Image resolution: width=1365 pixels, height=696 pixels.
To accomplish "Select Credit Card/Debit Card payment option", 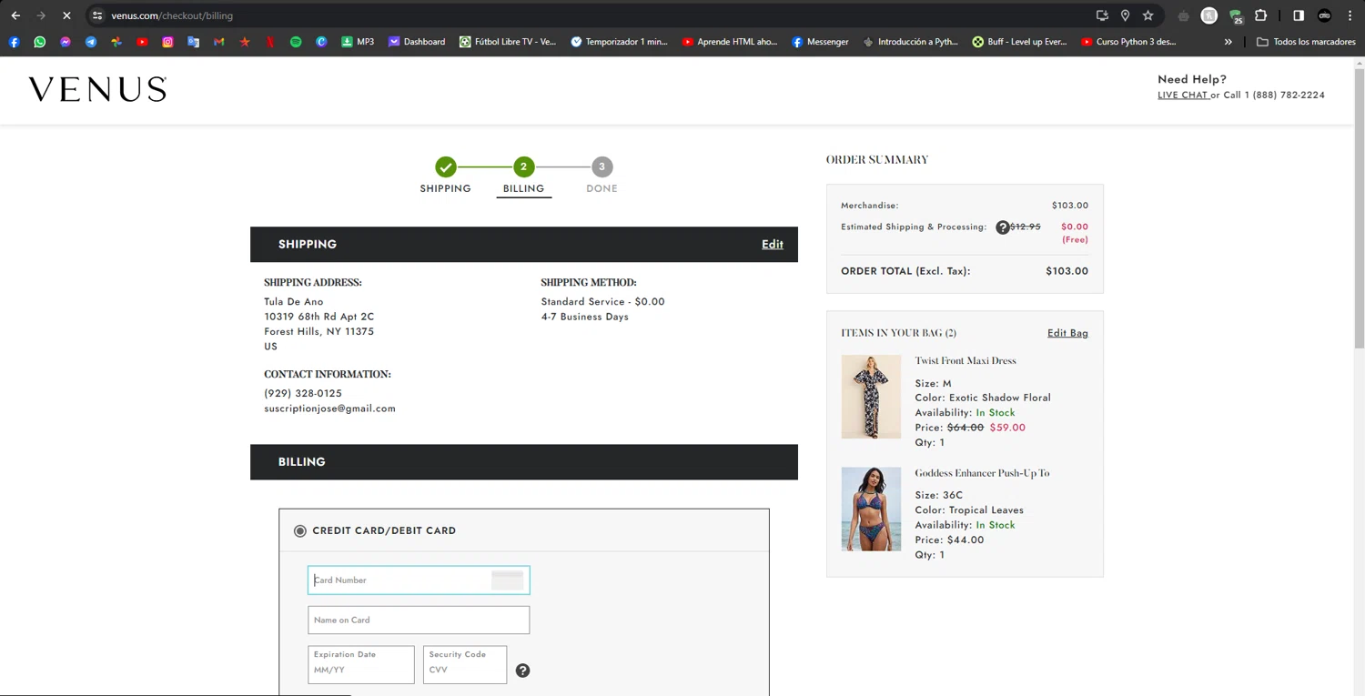I will pos(300,530).
